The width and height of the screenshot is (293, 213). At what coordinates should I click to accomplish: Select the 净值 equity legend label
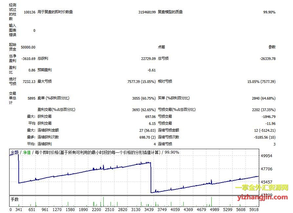pos(27,152)
